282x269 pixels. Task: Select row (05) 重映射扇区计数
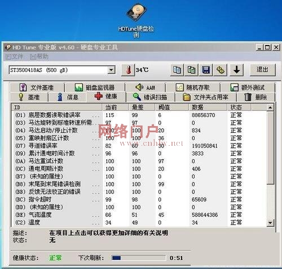(x=139, y=138)
